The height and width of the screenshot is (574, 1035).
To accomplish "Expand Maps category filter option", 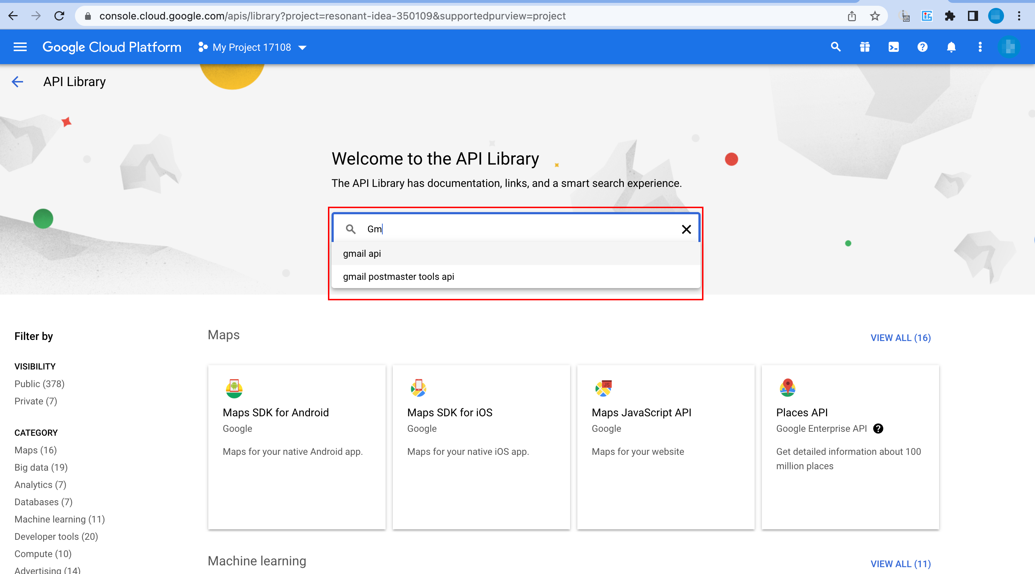I will point(35,450).
